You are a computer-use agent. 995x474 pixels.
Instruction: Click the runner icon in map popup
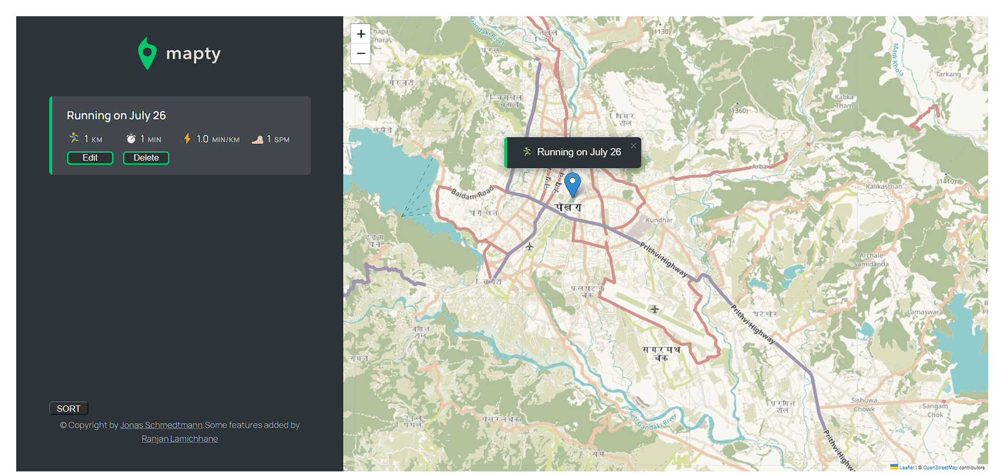click(x=527, y=152)
